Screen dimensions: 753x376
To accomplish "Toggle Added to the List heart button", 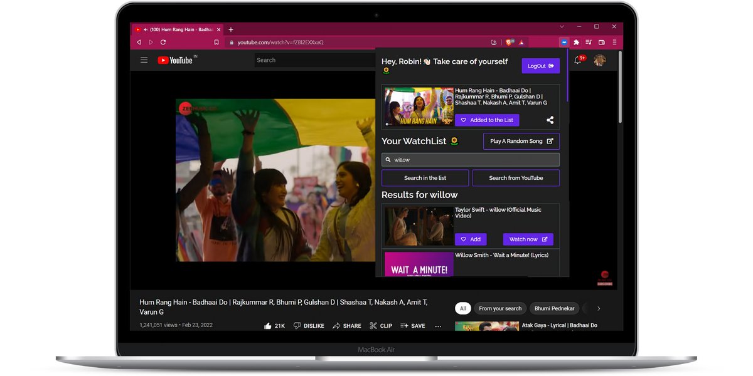I will [487, 120].
